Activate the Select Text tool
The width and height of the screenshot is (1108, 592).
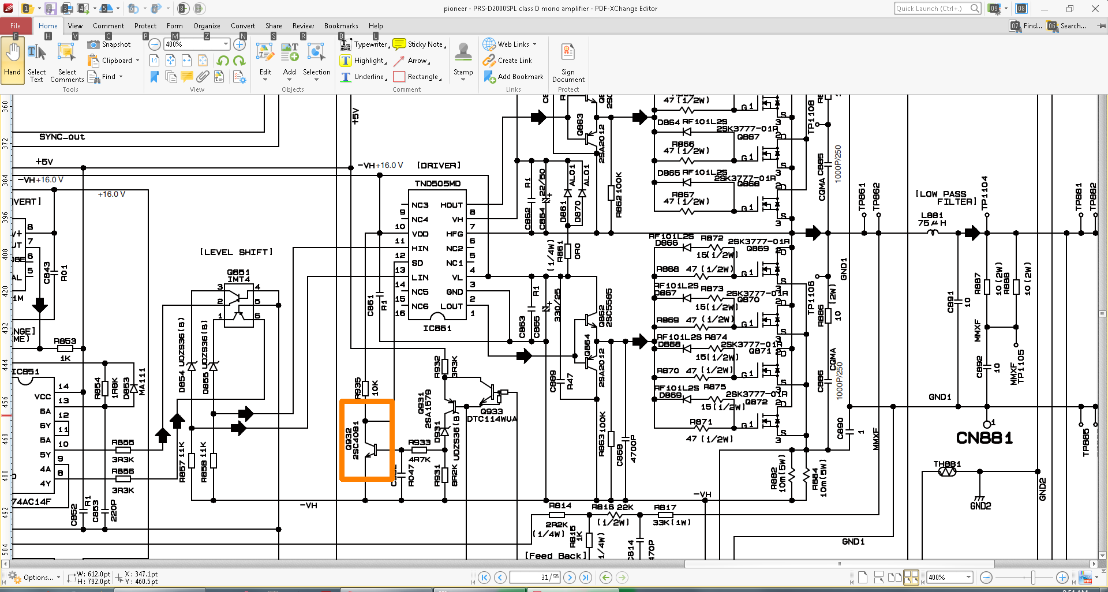[x=36, y=62]
